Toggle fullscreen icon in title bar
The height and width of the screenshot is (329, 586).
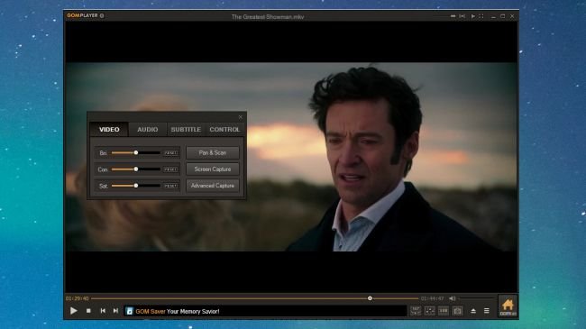(x=481, y=16)
